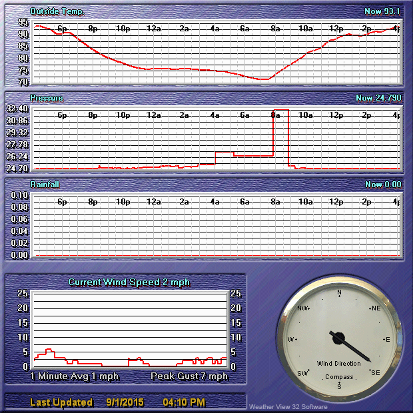Screen dimensions: 413x413
Task: Click the Outside Temp. panel title
Action: click(57, 11)
